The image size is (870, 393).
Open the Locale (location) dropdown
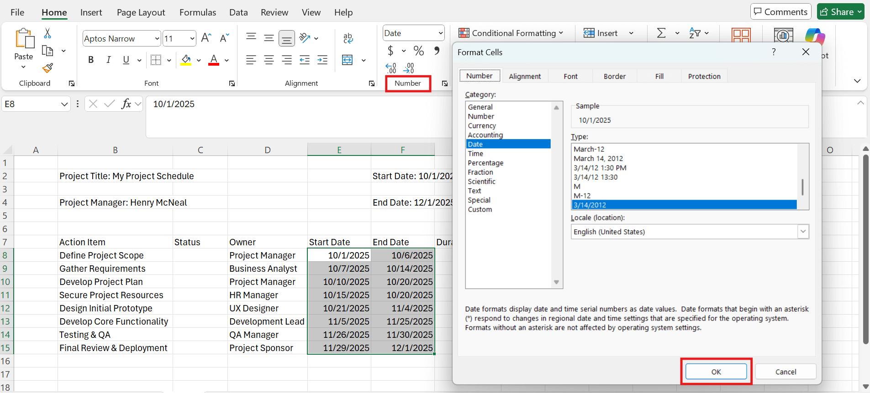pyautogui.click(x=802, y=232)
